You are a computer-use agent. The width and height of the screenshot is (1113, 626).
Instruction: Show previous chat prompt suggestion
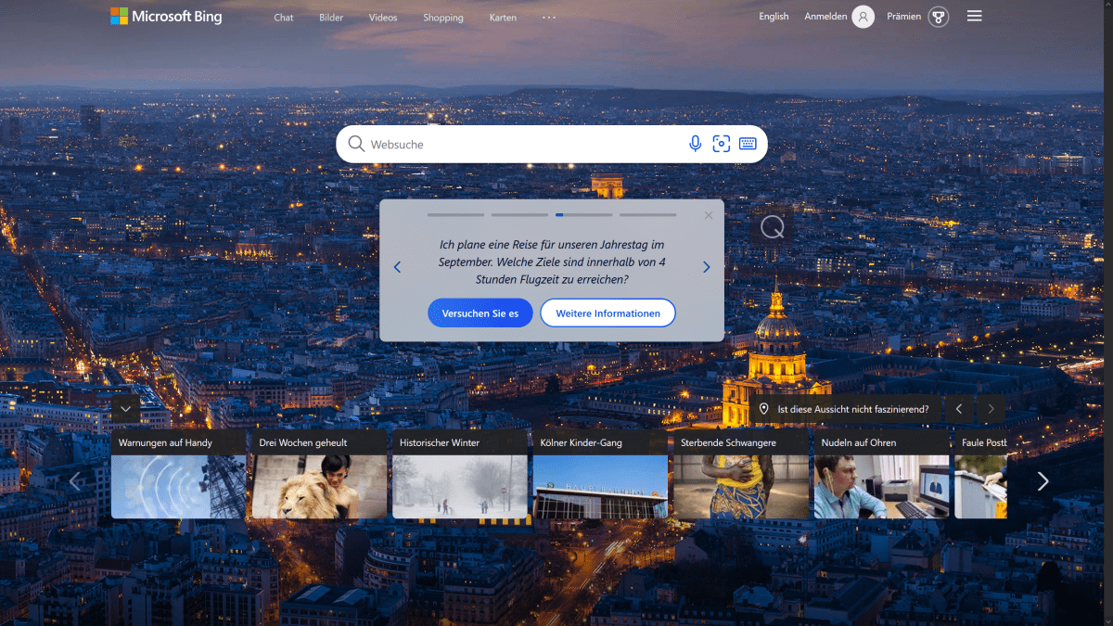tap(397, 267)
